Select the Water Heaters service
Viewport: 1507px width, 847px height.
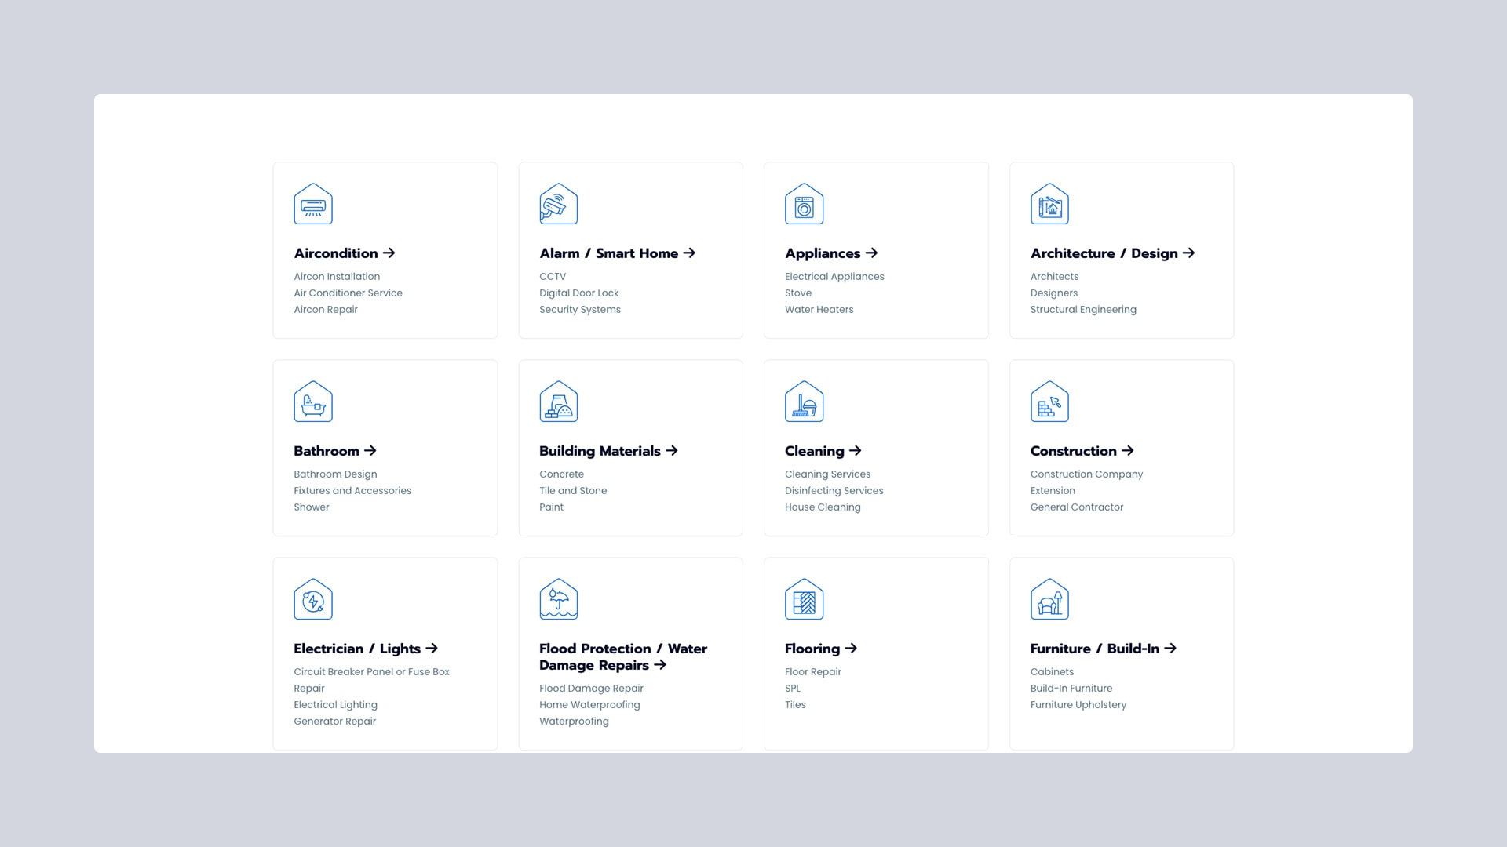(x=819, y=309)
